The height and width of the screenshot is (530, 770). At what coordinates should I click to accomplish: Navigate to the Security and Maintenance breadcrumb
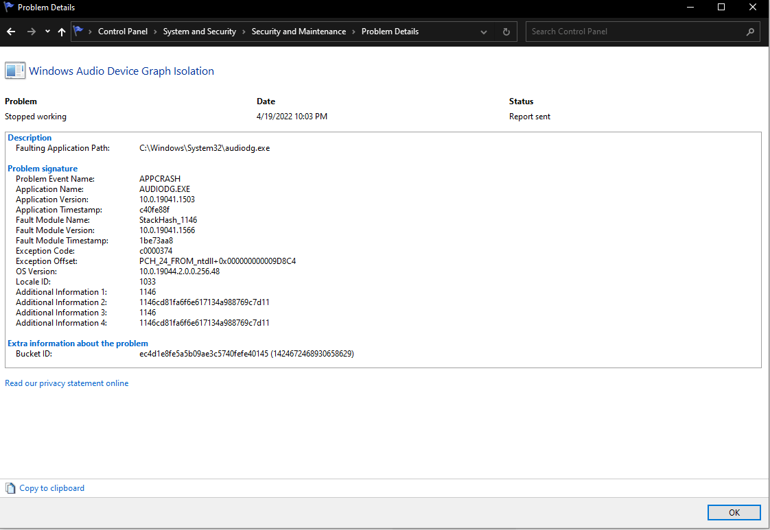click(x=299, y=32)
